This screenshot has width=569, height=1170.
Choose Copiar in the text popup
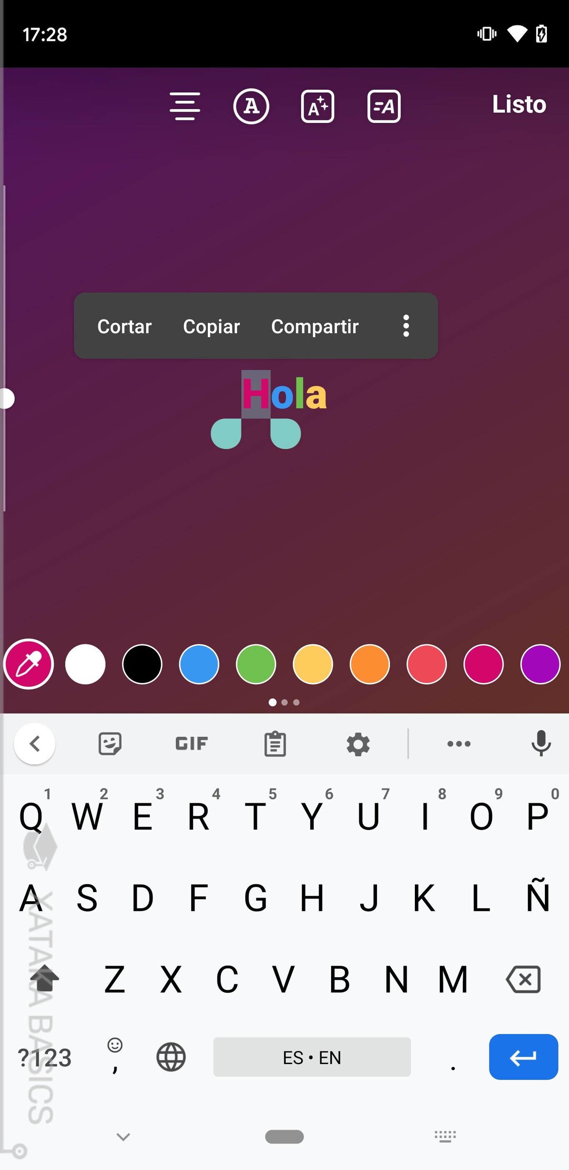[x=211, y=326]
